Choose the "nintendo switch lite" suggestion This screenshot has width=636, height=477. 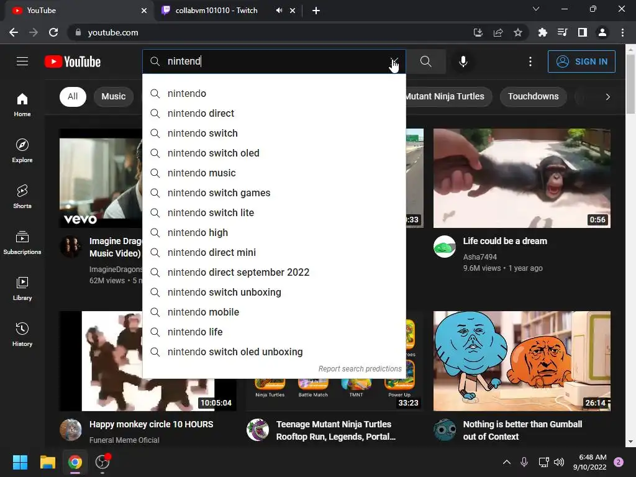pyautogui.click(x=274, y=213)
